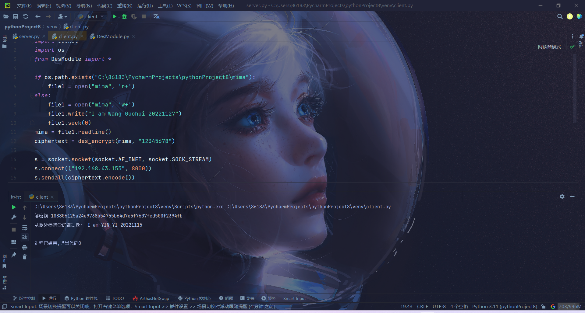Open the 终端 terminal tool window
This screenshot has height=313, width=585.
247,298
